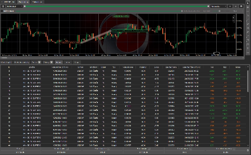Open the Pozice tab with count badge
This screenshot has width=251, height=155.
(36, 62)
